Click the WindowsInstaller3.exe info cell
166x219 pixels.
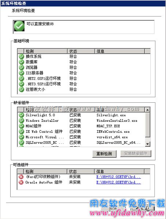[x=117, y=121]
